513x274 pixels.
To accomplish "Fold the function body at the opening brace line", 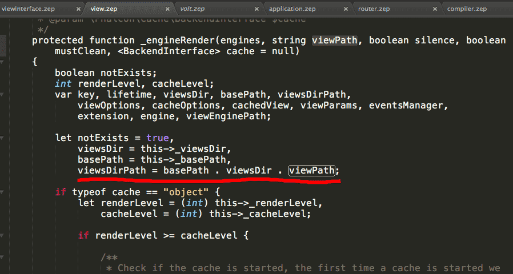I will (2, 62).
